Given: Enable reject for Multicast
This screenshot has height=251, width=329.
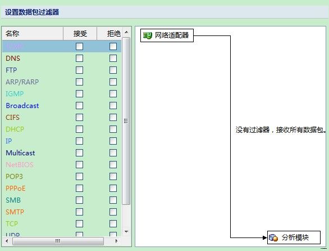Looking at the screenshot, I should point(113,153).
